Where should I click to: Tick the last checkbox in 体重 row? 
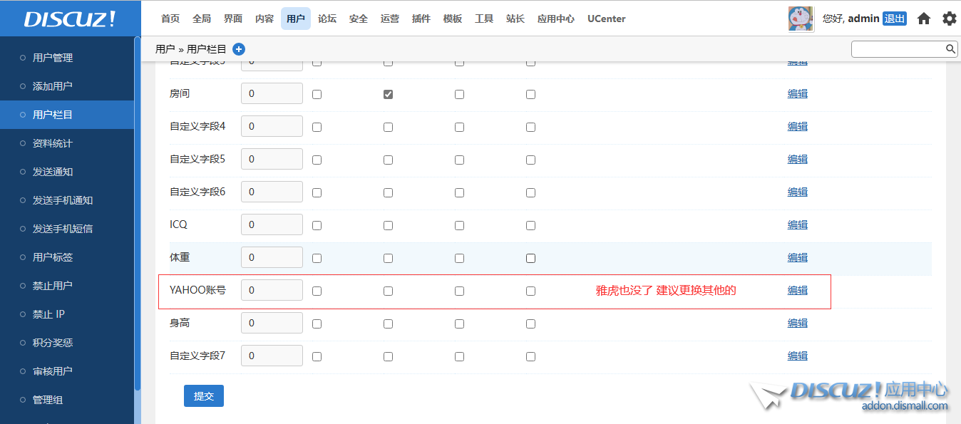530,258
